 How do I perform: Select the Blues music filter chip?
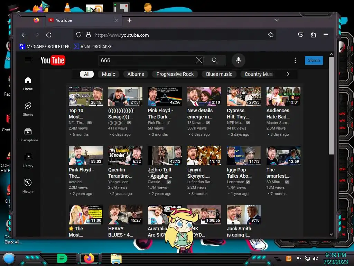(219, 74)
